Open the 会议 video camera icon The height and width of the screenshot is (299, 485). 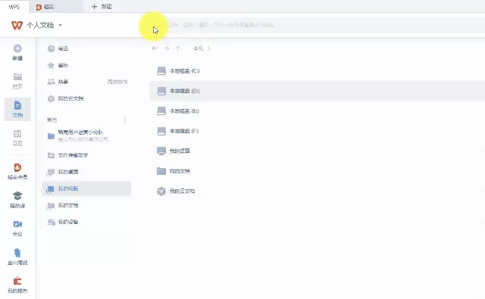(x=17, y=224)
